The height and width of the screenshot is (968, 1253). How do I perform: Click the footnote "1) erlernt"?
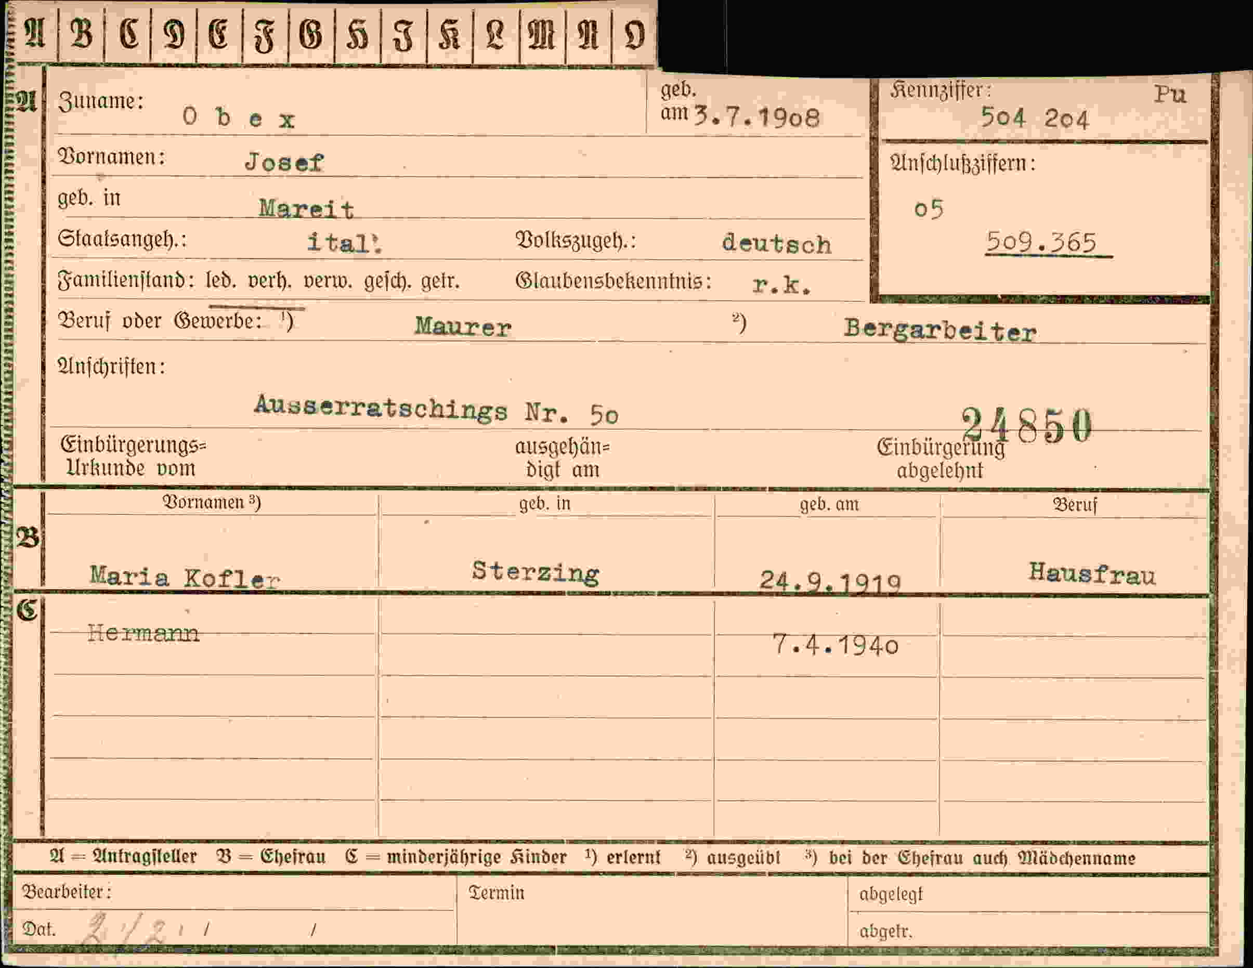tap(622, 857)
